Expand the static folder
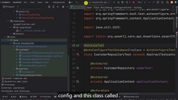 coord(11,34)
